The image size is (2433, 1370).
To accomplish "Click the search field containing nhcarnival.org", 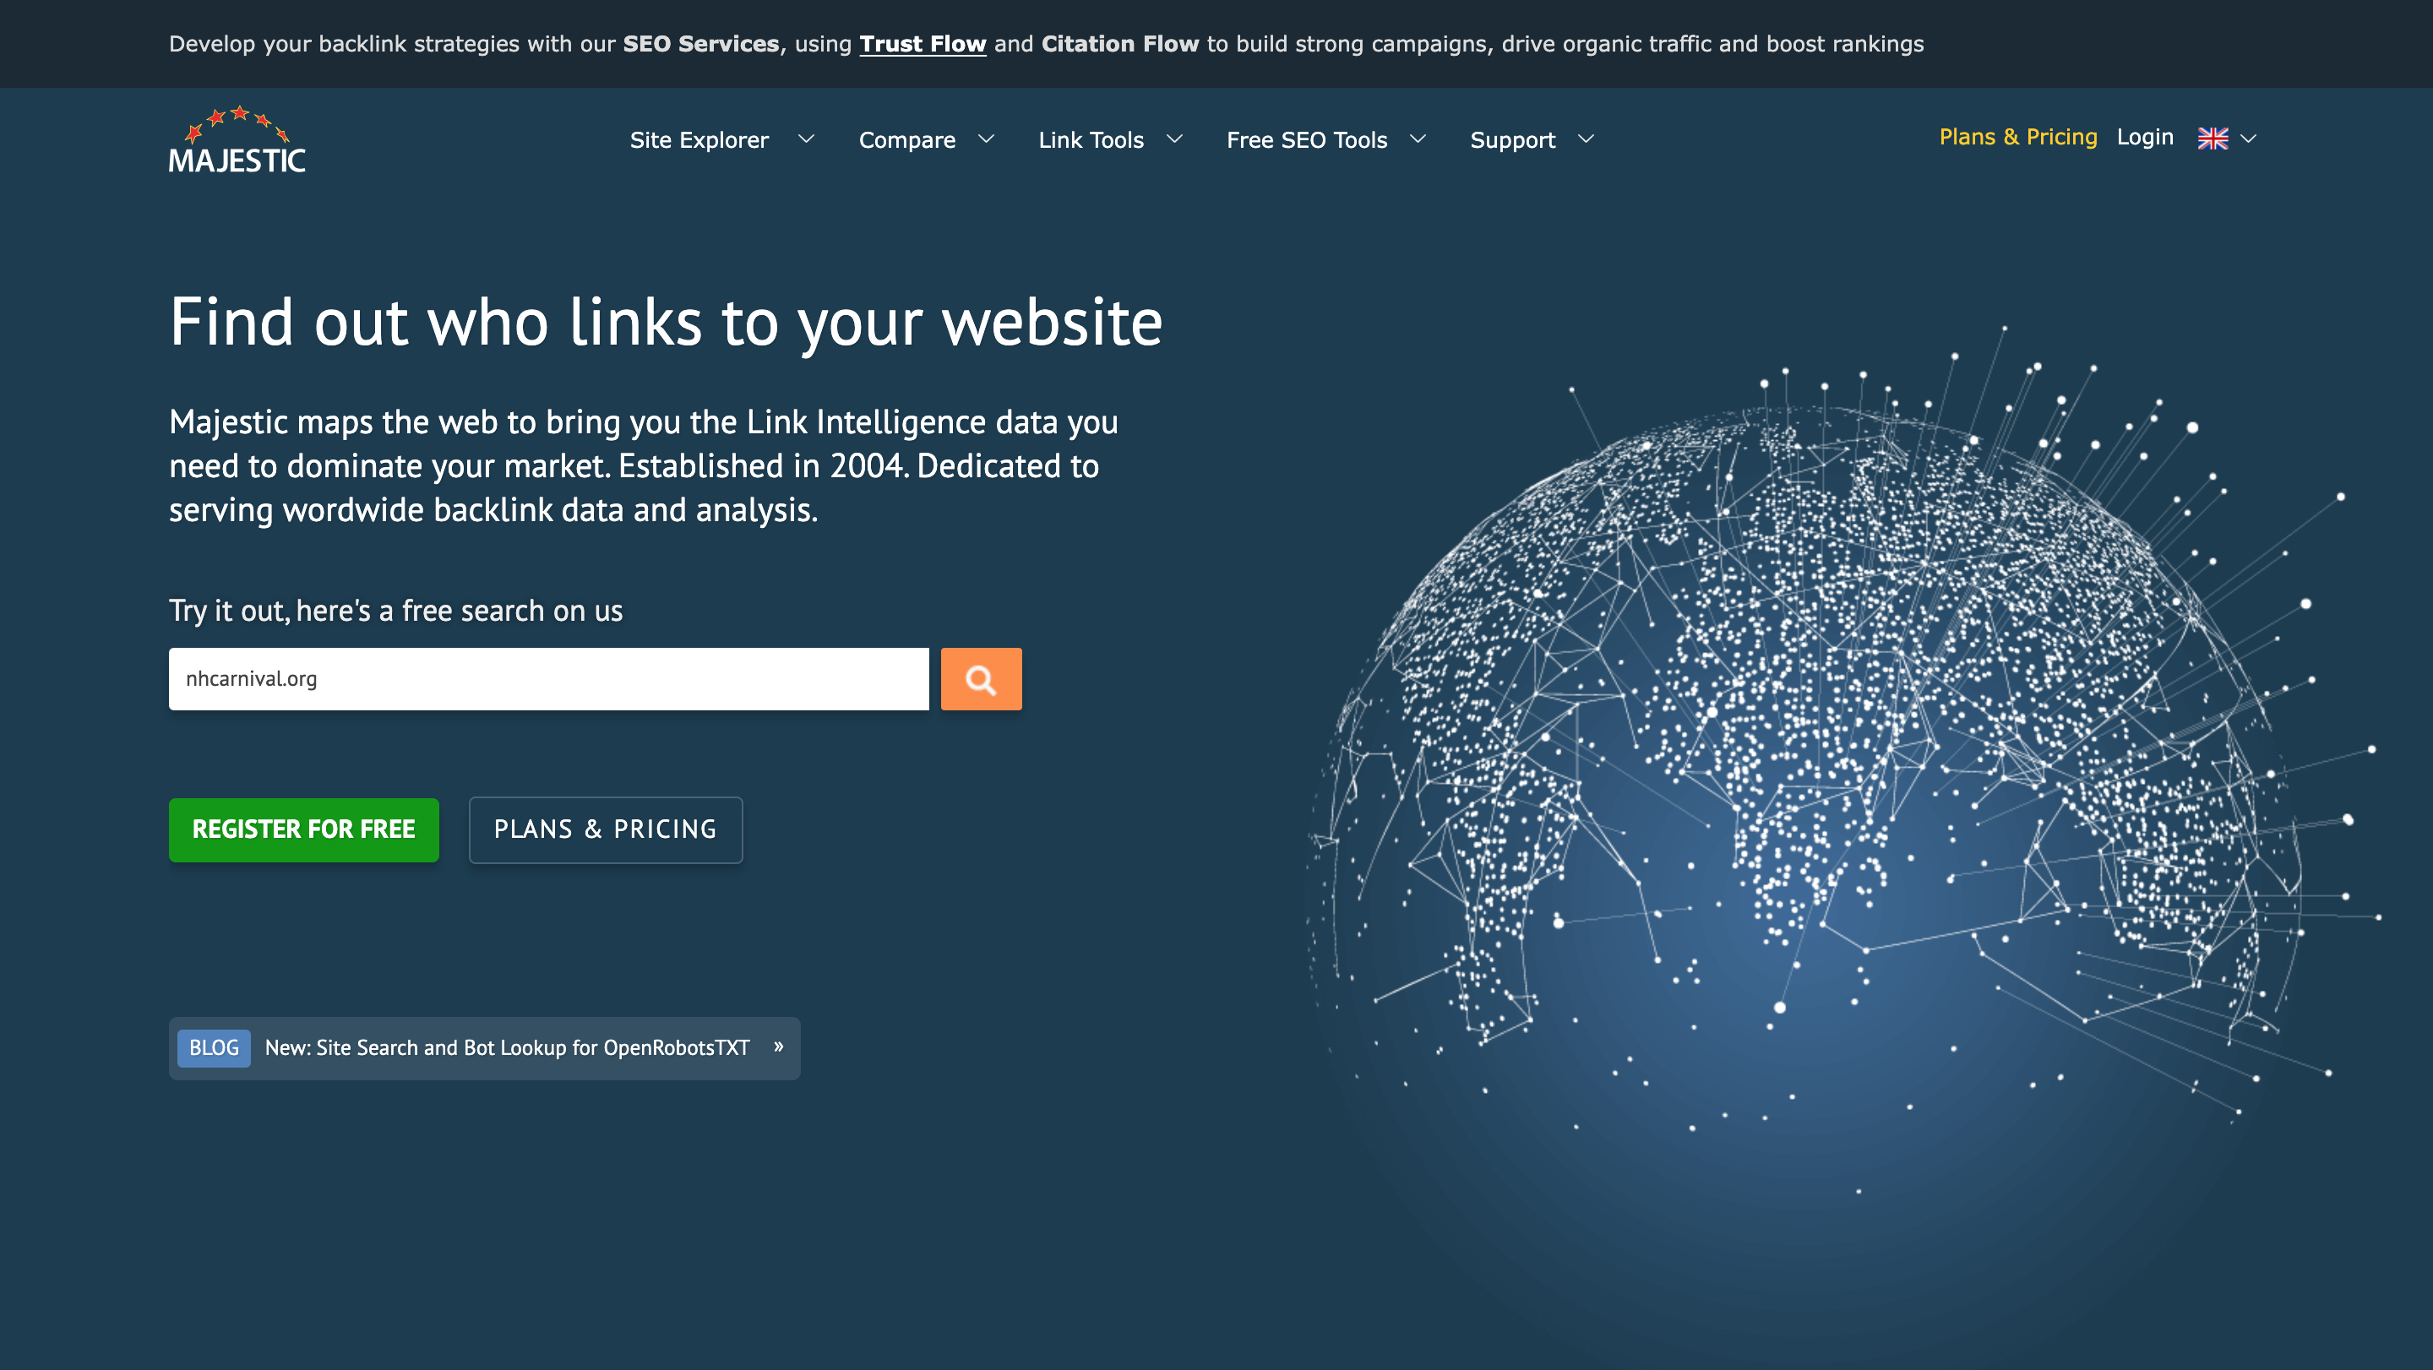I will [549, 679].
